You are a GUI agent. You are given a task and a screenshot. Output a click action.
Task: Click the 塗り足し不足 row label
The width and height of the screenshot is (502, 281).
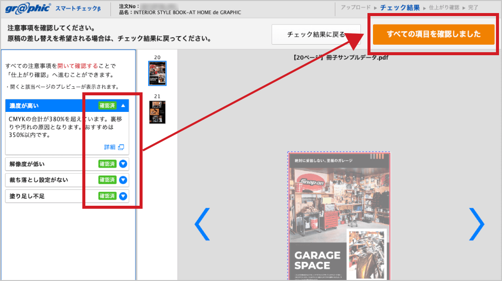tap(27, 196)
